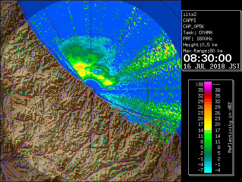
Task: Select the 'Height:0.5 km' text
Action: [200, 45]
